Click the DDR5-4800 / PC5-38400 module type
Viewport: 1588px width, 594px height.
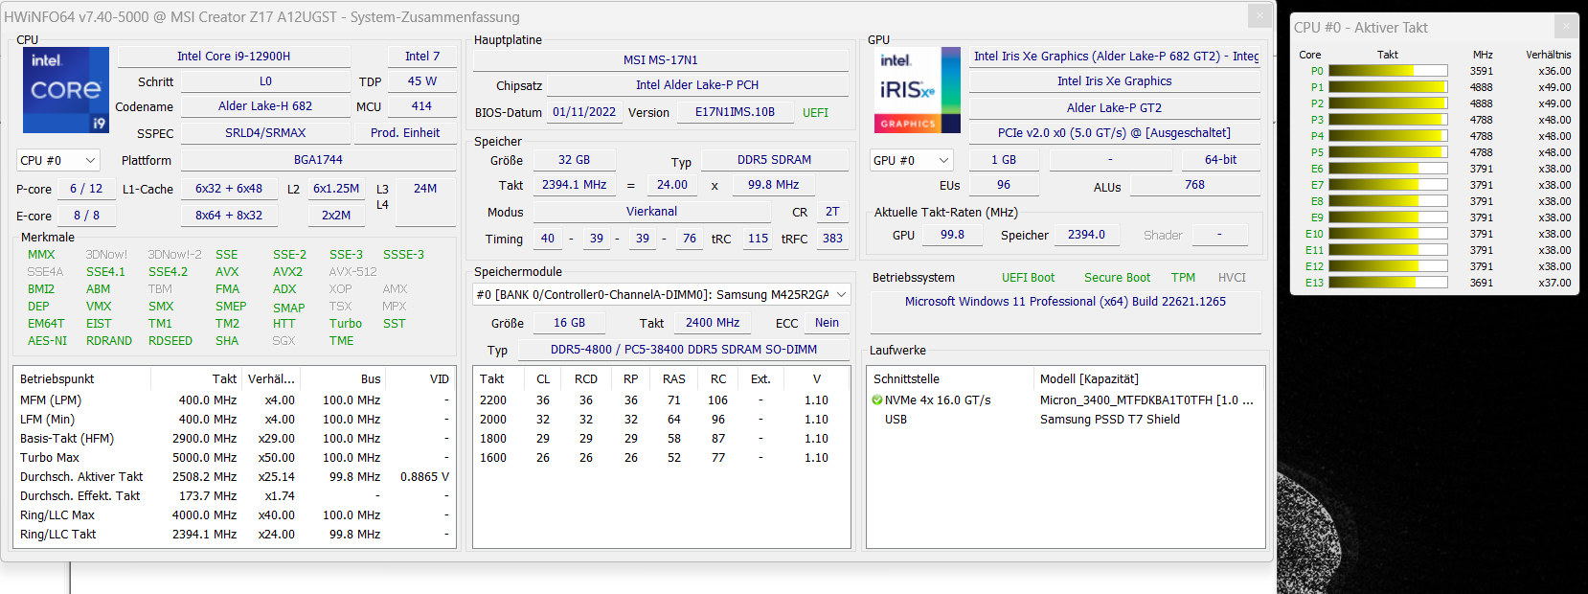[684, 350]
